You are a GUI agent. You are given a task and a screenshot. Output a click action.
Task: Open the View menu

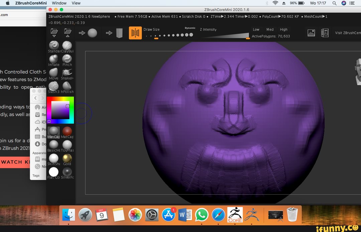coord(76,3)
